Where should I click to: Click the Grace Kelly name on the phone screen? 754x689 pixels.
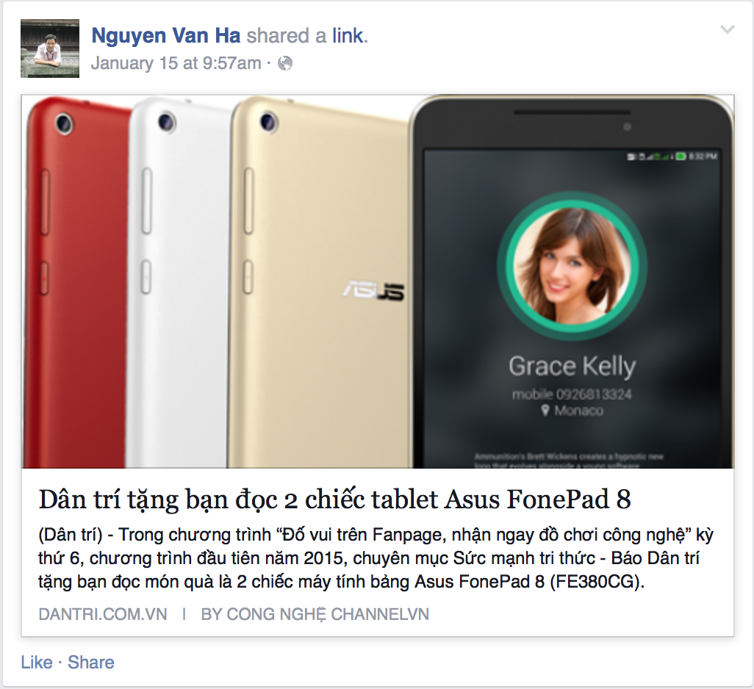(x=572, y=367)
